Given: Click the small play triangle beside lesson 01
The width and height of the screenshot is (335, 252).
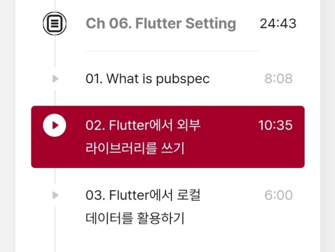Looking at the screenshot, I should pos(55,79).
